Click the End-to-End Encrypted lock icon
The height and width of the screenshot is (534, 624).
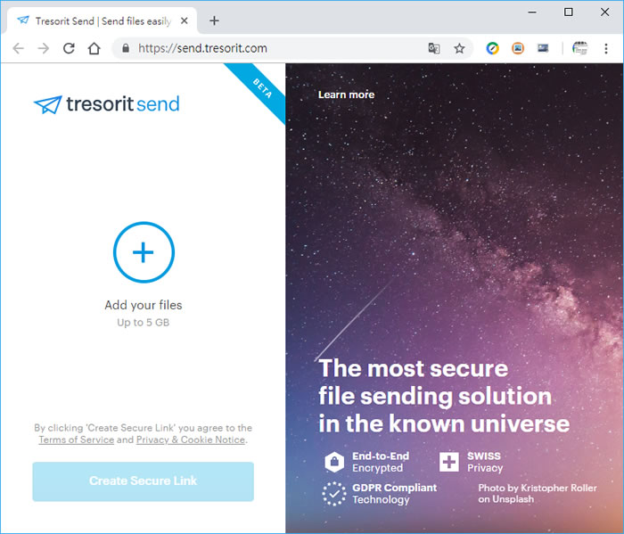click(x=334, y=462)
